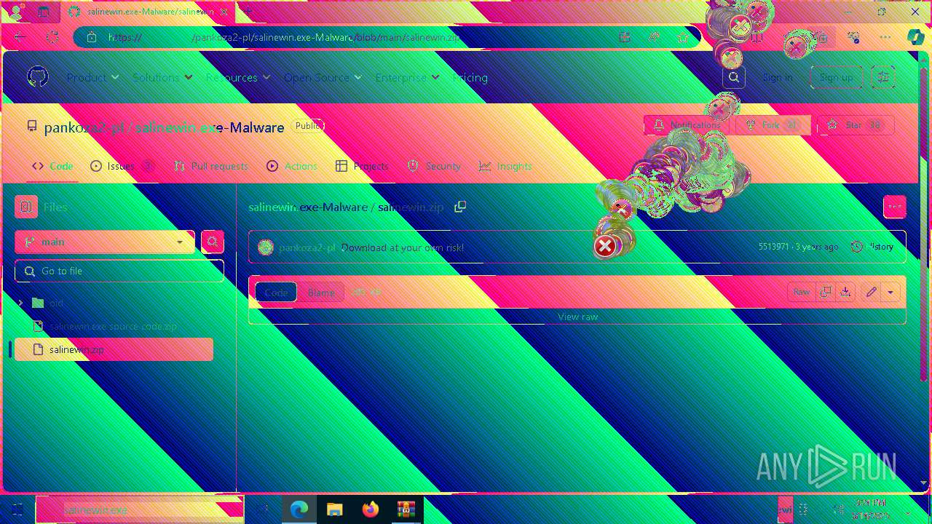Open new browser tab plus button
This screenshot has width=932, height=524.
[248, 12]
